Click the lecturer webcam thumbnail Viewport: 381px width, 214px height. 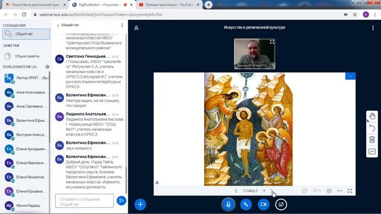(x=254, y=54)
